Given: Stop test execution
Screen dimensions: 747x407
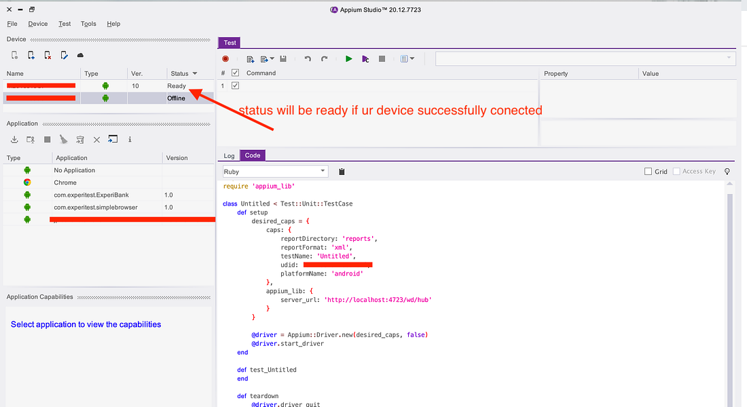Looking at the screenshot, I should coord(381,59).
